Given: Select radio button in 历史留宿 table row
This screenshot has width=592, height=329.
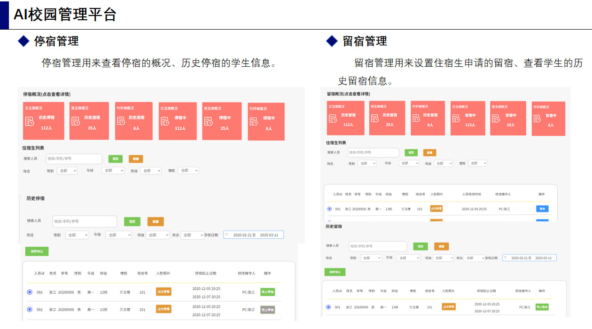Looking at the screenshot, I should pyautogui.click(x=328, y=307).
